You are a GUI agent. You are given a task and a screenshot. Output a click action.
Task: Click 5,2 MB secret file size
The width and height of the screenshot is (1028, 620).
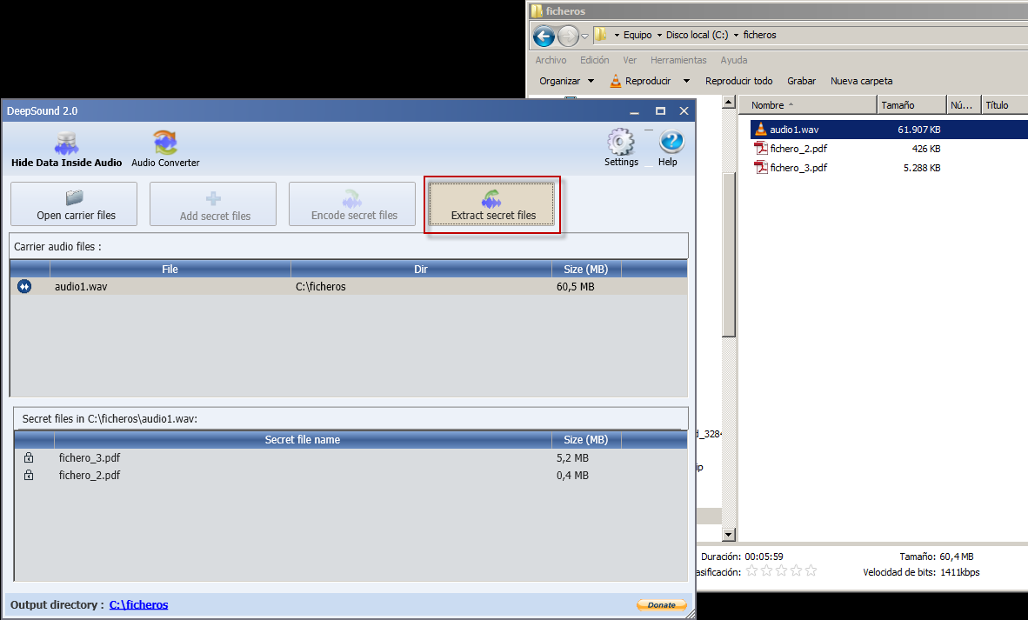point(572,457)
